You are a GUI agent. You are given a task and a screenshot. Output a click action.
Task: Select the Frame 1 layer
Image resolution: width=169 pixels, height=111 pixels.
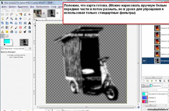click(155, 54)
